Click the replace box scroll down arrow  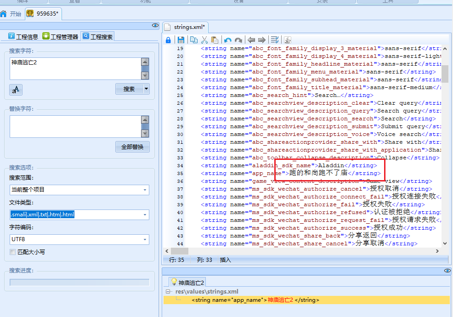coord(145,134)
